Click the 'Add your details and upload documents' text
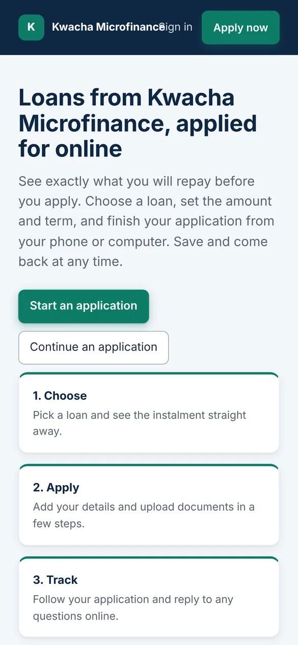 [x=144, y=515]
